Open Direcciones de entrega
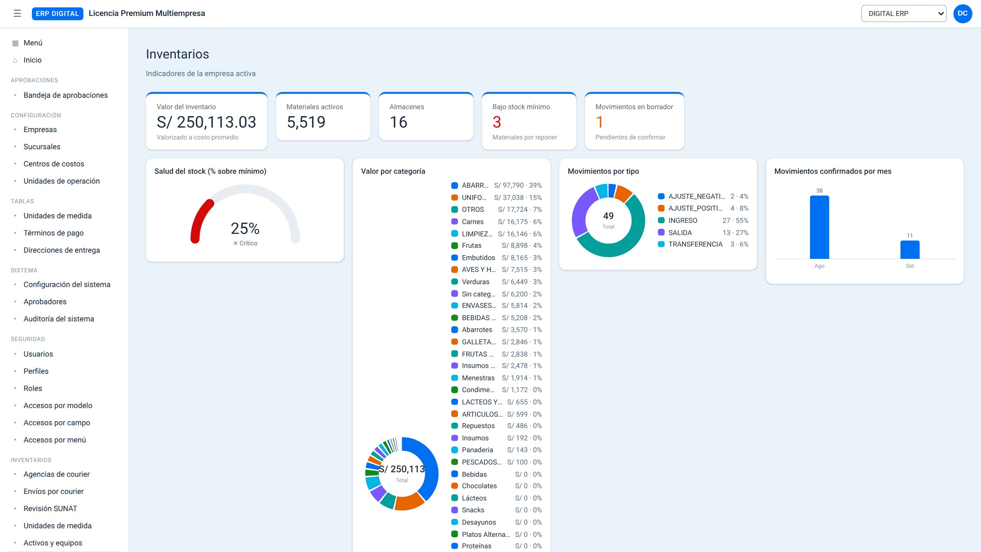981x552 pixels. 62,250
